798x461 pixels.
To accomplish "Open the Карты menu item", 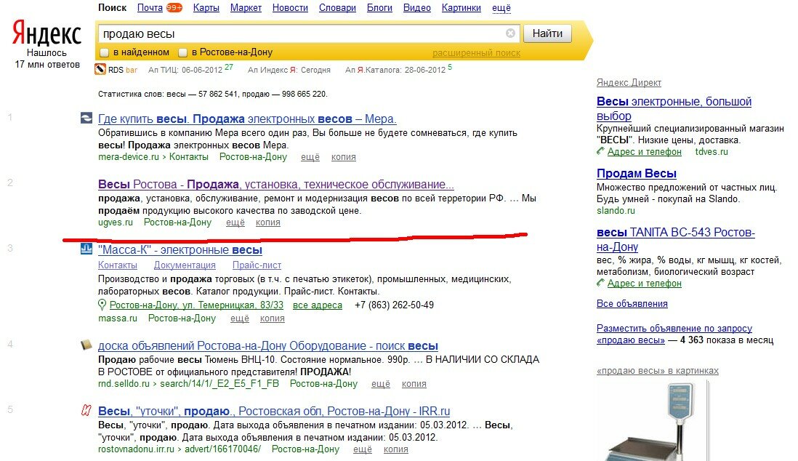I will pos(206,8).
